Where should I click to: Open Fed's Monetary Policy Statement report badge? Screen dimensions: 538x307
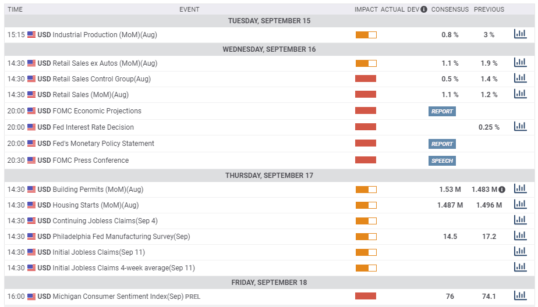[x=442, y=144]
